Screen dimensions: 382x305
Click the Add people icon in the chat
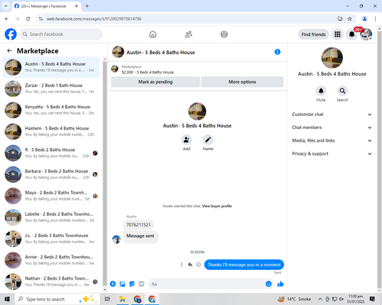[x=186, y=140]
